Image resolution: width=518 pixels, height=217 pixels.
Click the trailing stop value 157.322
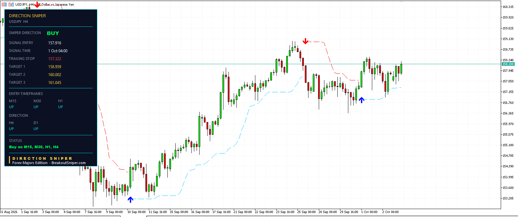55,59
